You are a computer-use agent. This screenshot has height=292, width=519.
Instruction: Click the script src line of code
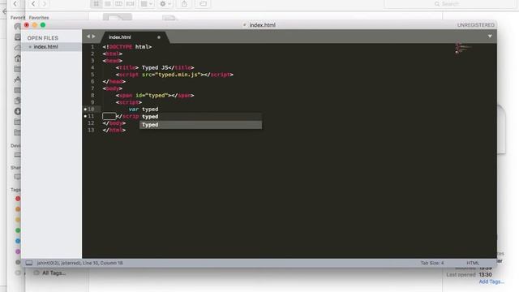click(174, 75)
